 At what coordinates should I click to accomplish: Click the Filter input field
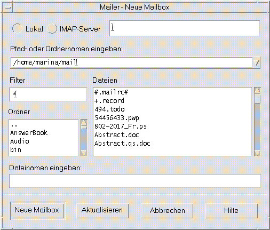(48, 94)
